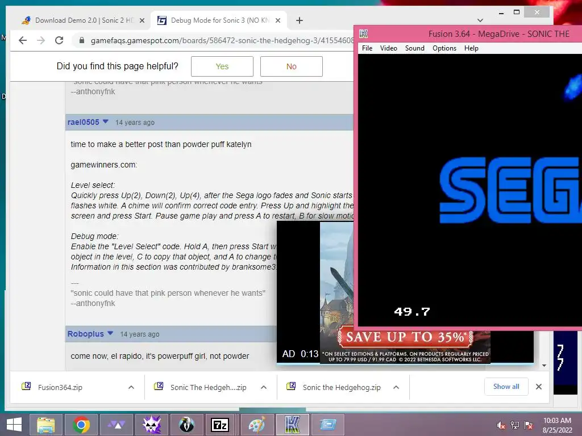This screenshot has height=436, width=582.
Task: Open the purple spiky monster app in taskbar
Action: click(x=152, y=425)
